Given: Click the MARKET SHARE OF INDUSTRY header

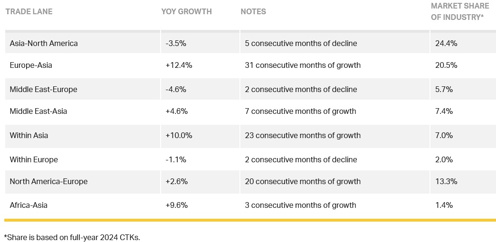Looking at the screenshot, I should (459, 11).
